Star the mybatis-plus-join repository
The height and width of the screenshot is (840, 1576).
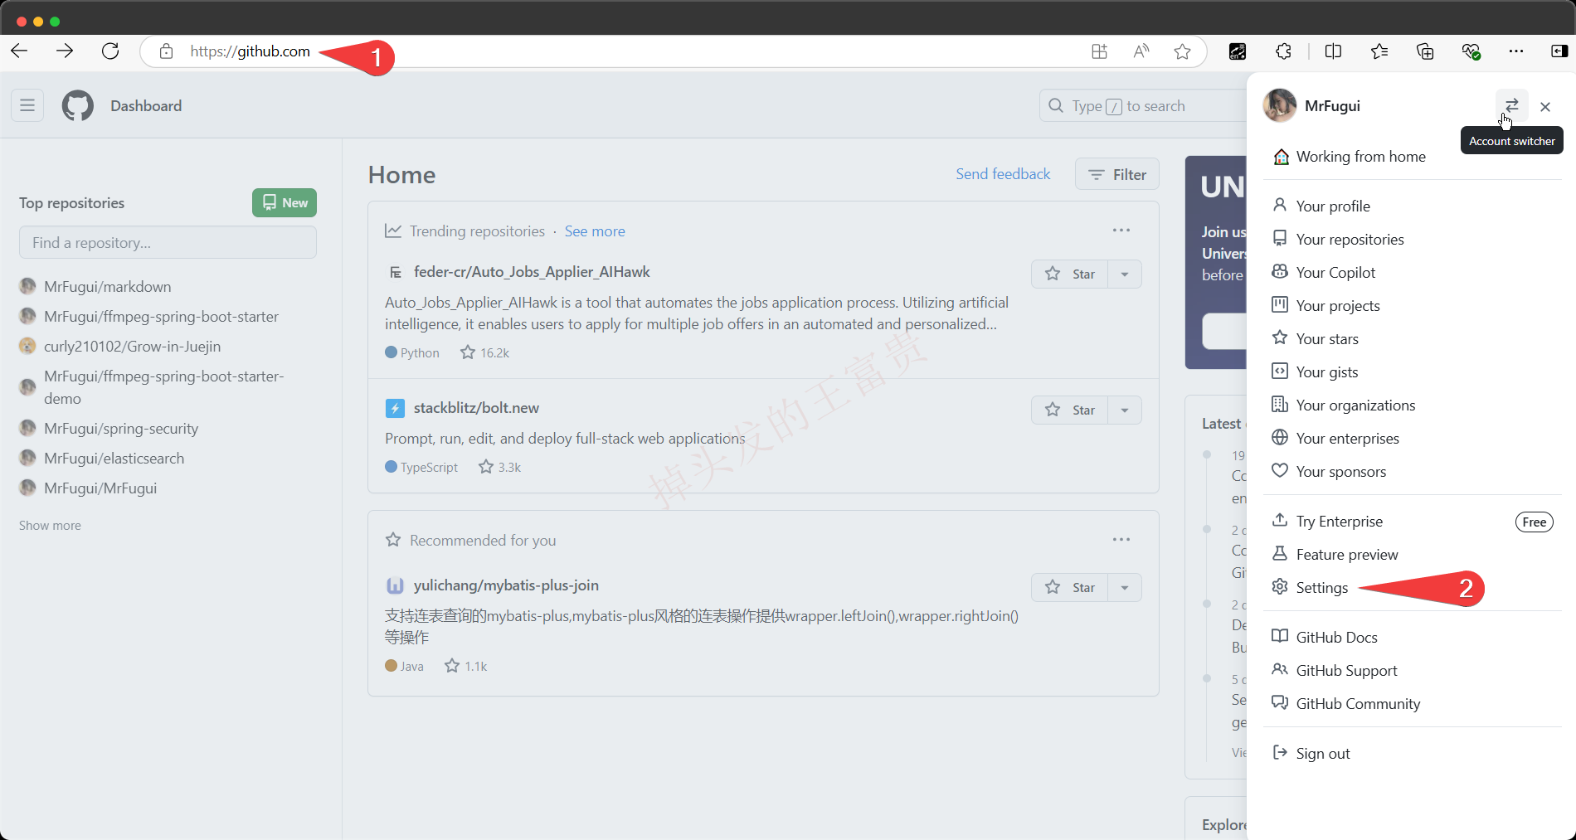coord(1070,587)
